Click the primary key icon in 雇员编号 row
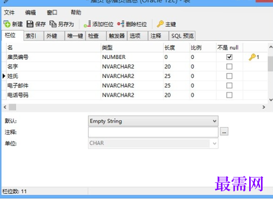The width and height of the screenshot is (273, 200). tap(252, 57)
